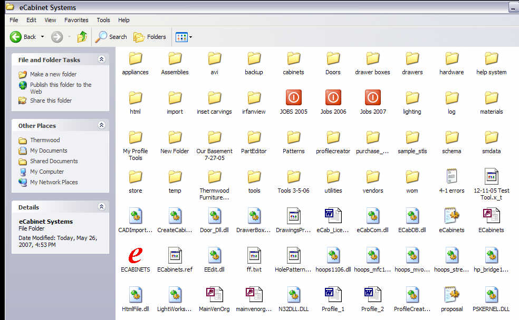
Task: Go to My Network Places link
Action: pos(54,182)
